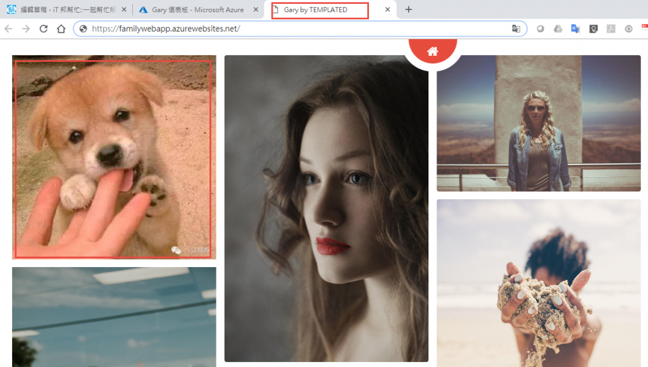Close the Gary by TEMPLATED tab
Image resolution: width=648 pixels, height=367 pixels.
point(387,9)
